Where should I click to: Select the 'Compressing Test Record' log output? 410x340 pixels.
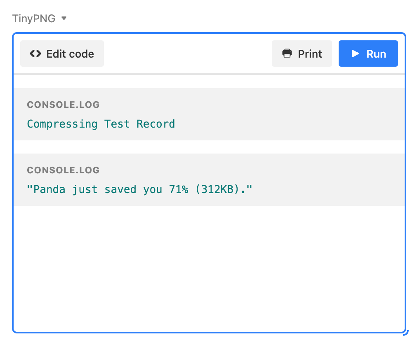[101, 124]
